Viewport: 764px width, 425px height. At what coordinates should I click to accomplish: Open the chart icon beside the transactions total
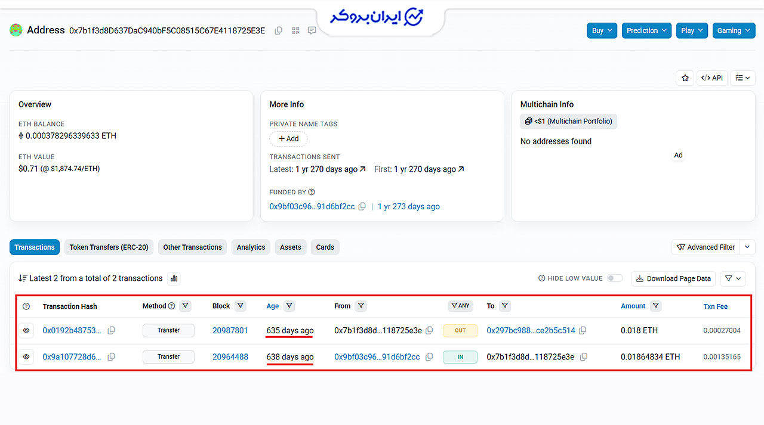pos(174,278)
